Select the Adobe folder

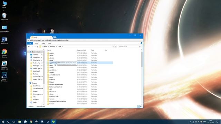pyautogui.click(x=51, y=53)
